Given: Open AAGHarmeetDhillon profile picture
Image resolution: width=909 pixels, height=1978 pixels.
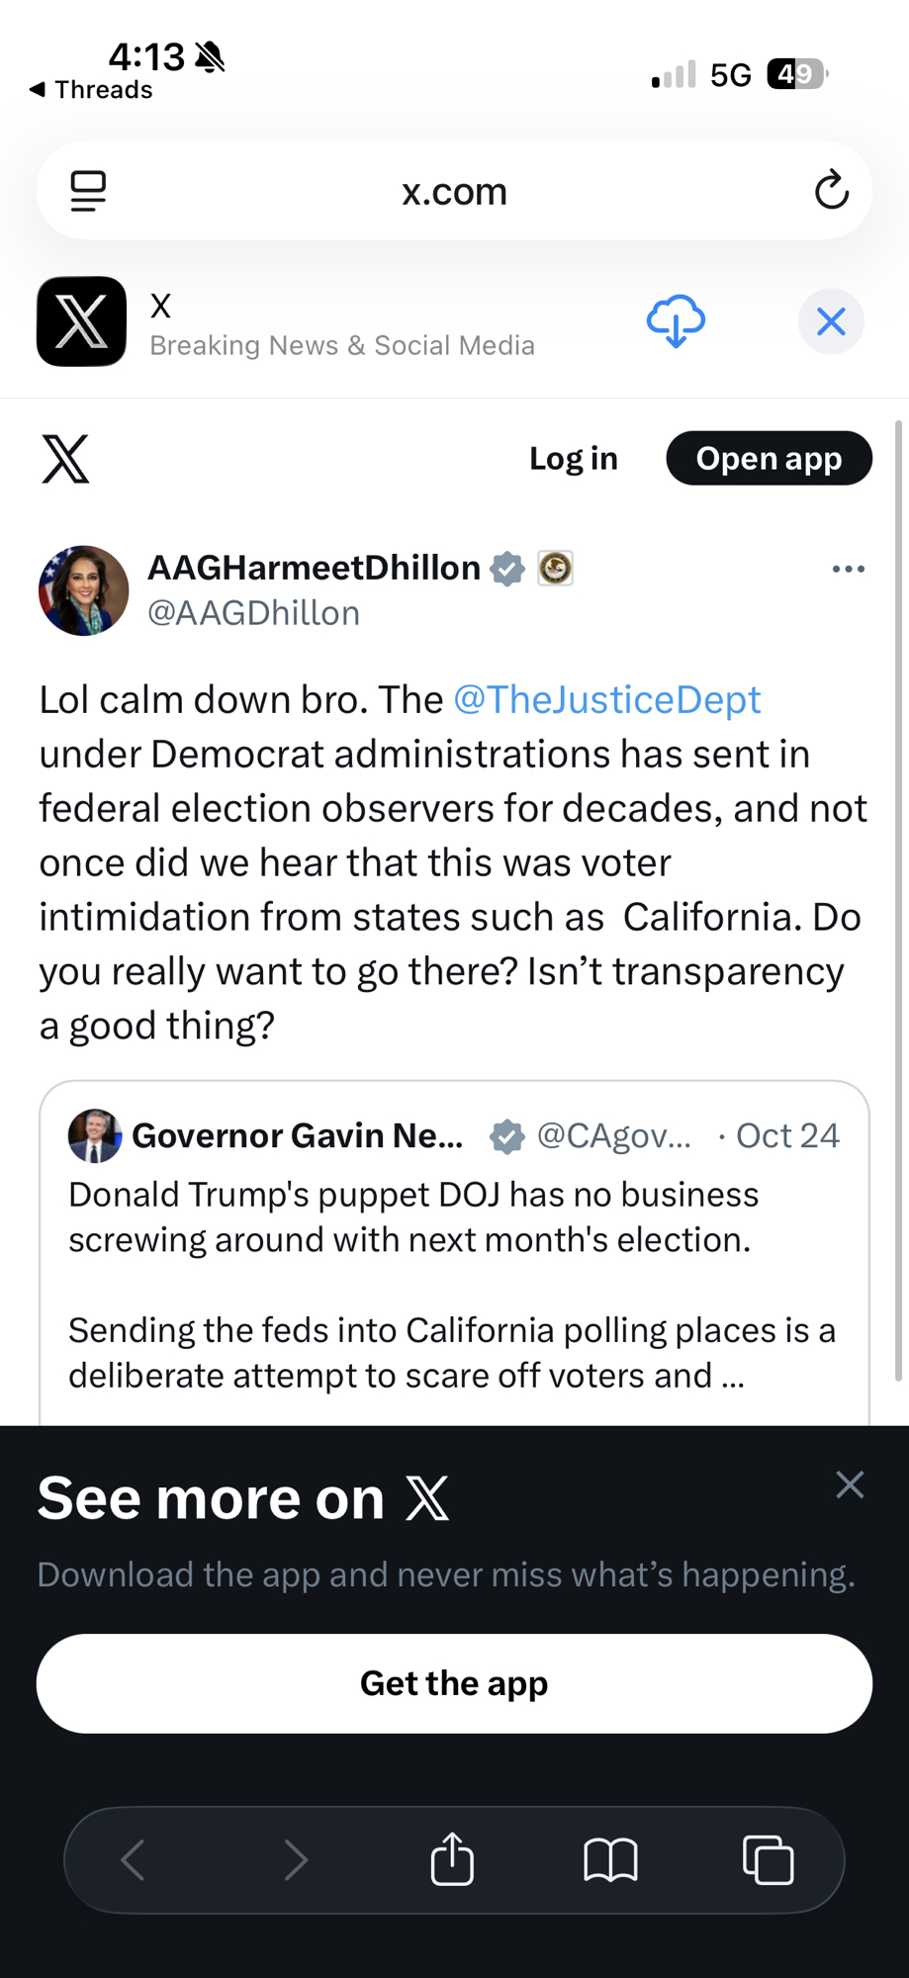Looking at the screenshot, I should coord(84,590).
